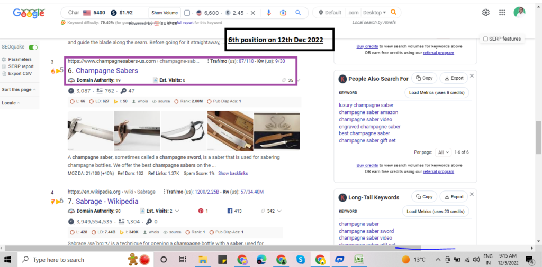Toggle the SEOquake switch
Viewport: 542px width, 267px height.
(x=33, y=47)
